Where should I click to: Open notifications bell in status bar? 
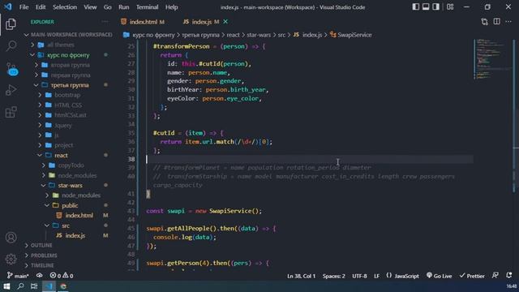tap(509, 276)
